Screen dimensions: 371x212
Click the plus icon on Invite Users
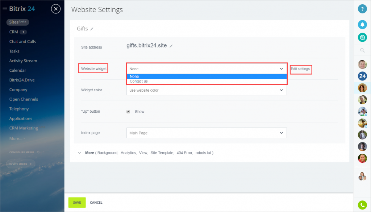(x=30, y=164)
